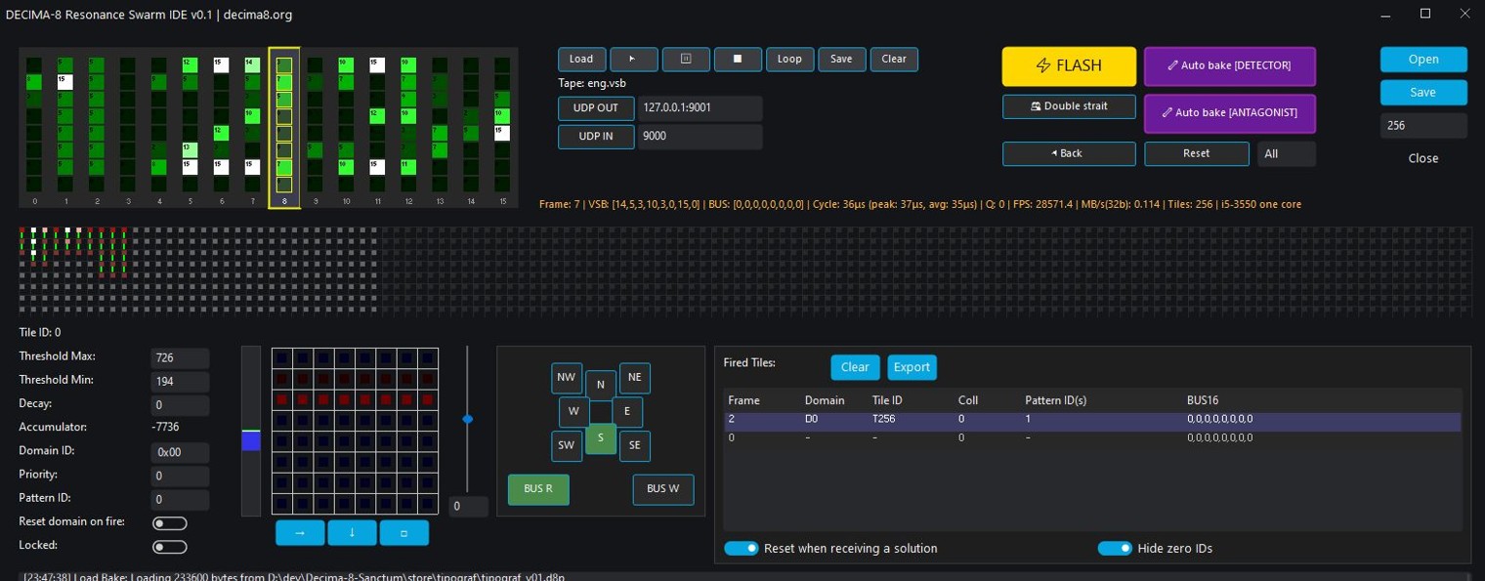Click the Tile ID column header

(x=887, y=400)
